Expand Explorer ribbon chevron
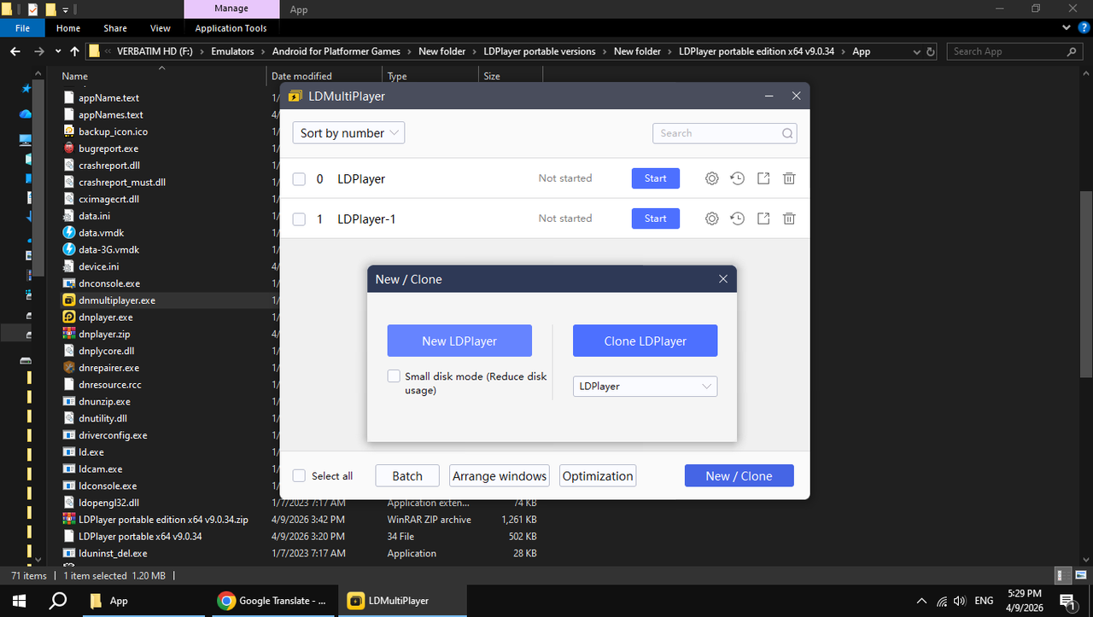1093x617 pixels. [x=1067, y=28]
